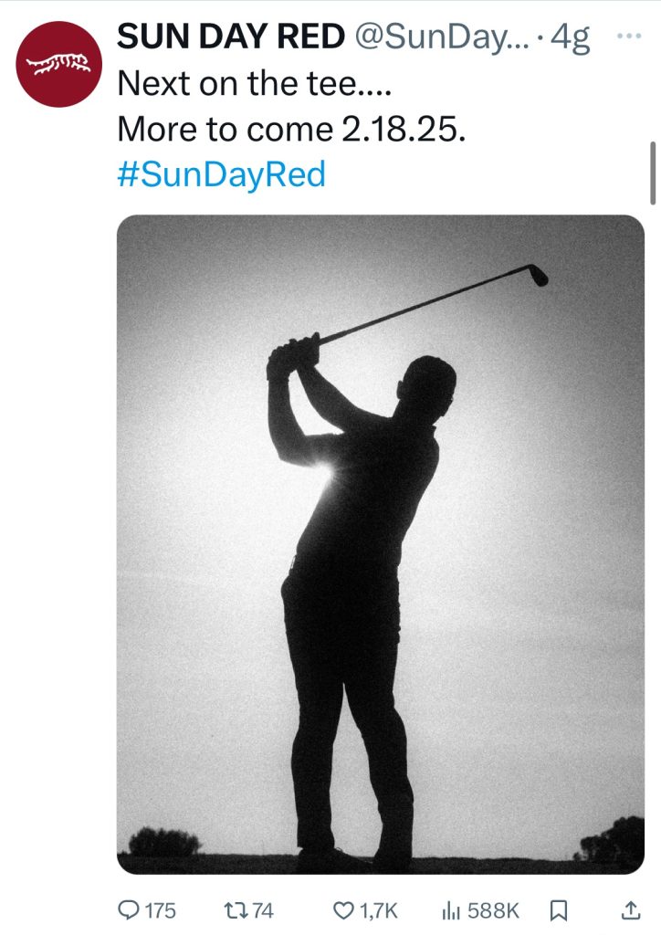Screen dimensions: 661x935
Task: Open the three-dot more options menu
Action: tap(630, 37)
